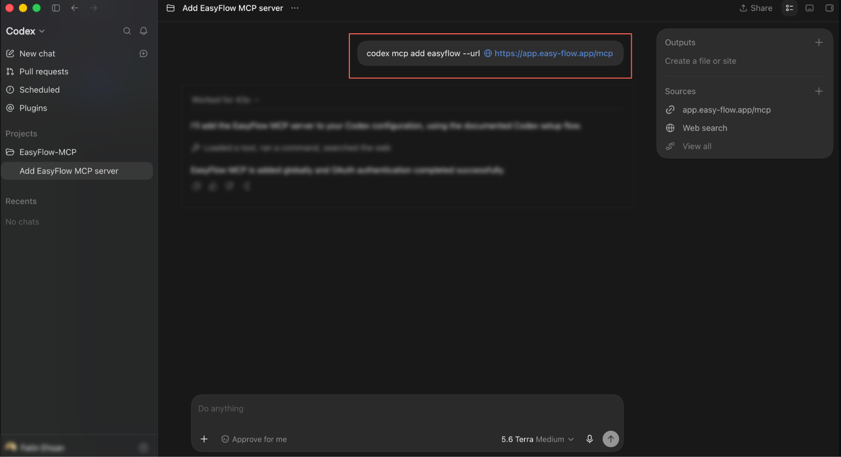The width and height of the screenshot is (841, 457).
Task: Open the Web search source
Action: [x=705, y=128]
